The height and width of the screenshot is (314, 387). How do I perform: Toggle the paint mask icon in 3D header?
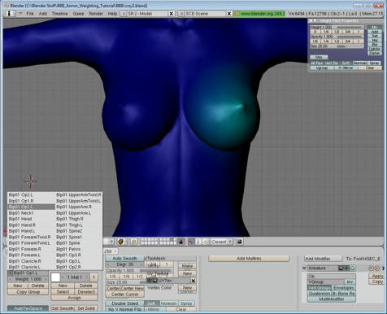click(133, 242)
